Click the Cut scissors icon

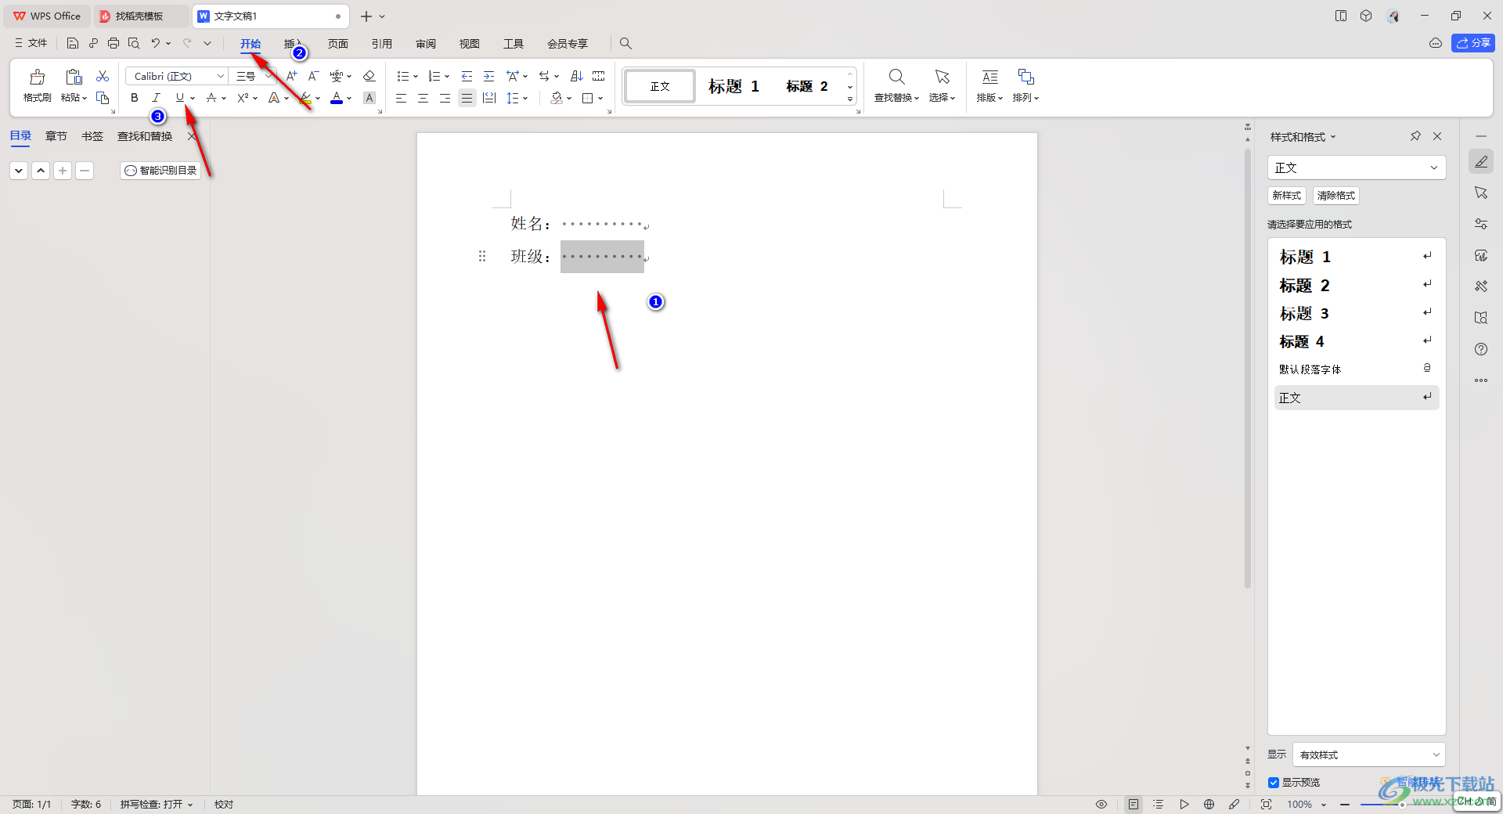pos(103,76)
